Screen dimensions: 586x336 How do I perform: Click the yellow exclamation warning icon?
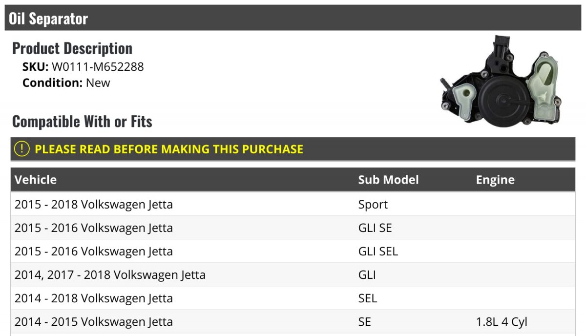pyautogui.click(x=21, y=149)
